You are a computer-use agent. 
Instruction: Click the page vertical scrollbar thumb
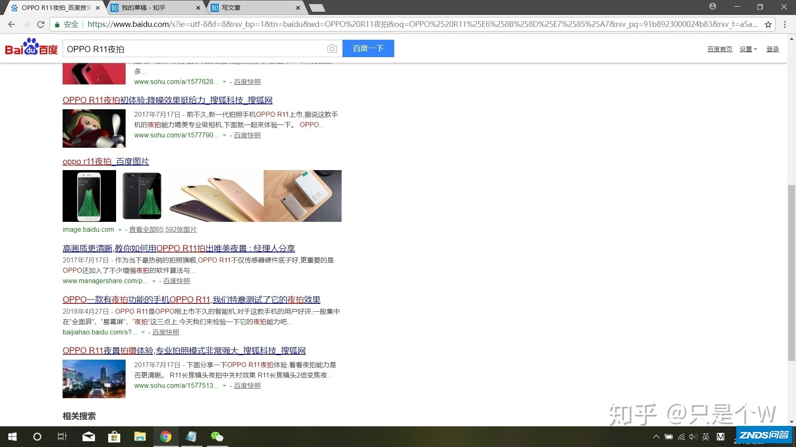(791, 272)
